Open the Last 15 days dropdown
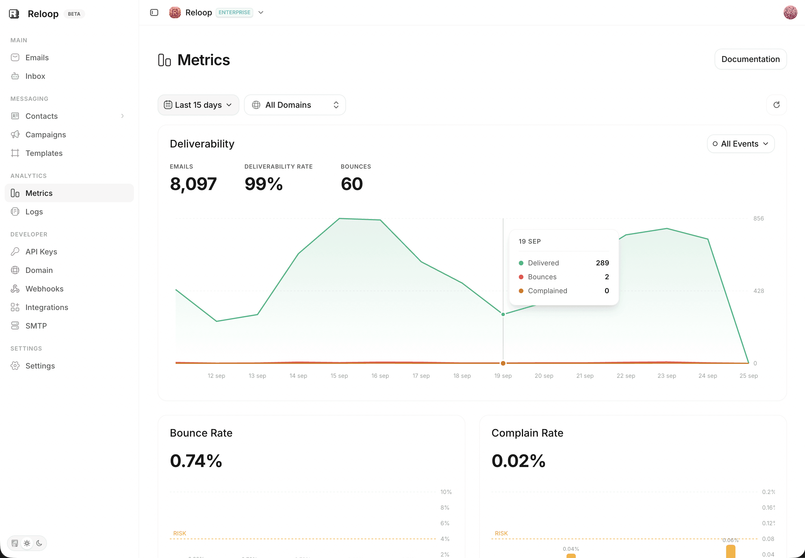This screenshot has width=805, height=558. [198, 105]
